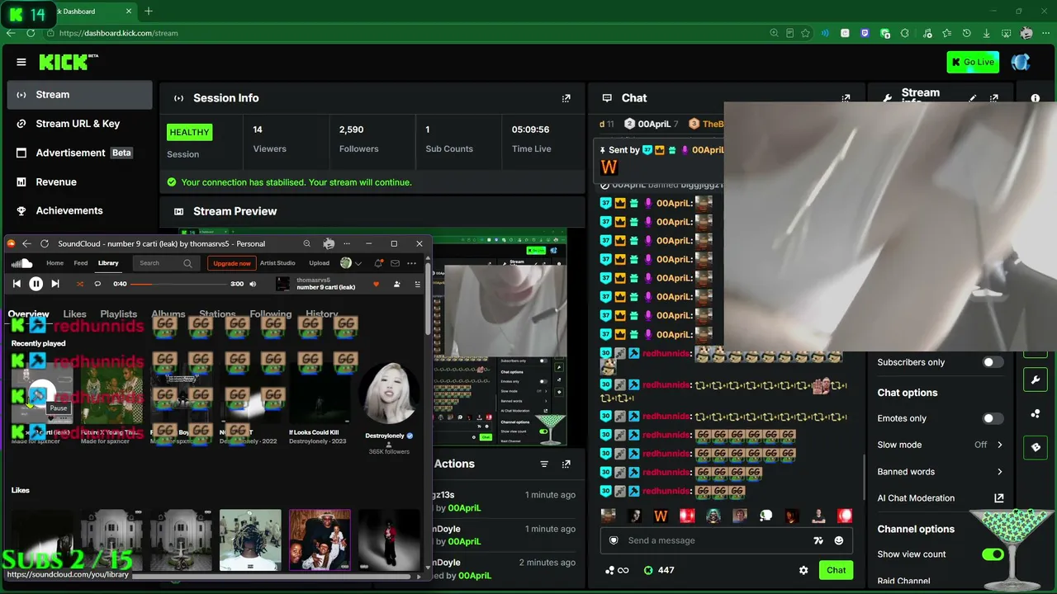Click Upgrade now in SoundCloud

pyautogui.click(x=232, y=263)
